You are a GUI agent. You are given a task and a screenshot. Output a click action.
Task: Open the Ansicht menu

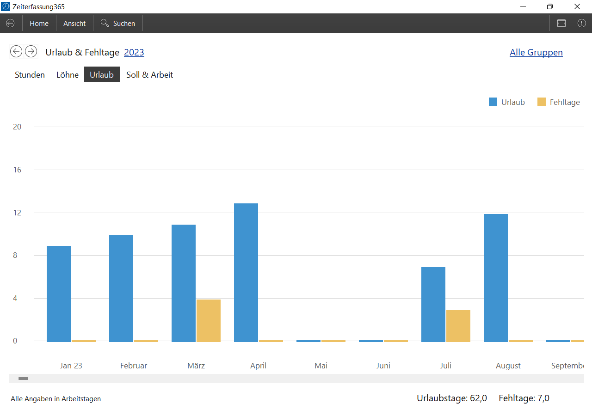tap(74, 23)
